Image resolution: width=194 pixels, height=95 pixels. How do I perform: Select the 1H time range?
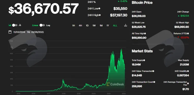pyautogui.click(x=73, y=26)
